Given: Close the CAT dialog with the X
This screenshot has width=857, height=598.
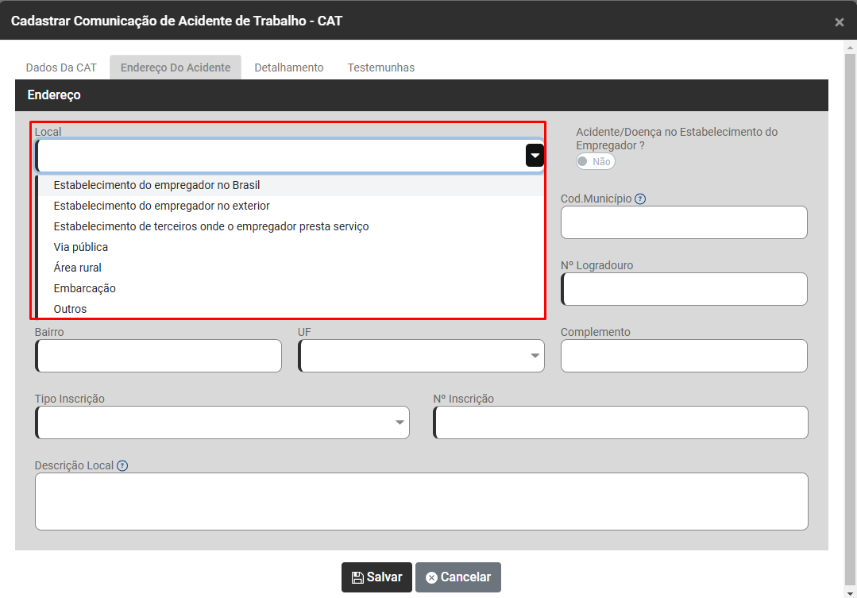Looking at the screenshot, I should pos(839,22).
